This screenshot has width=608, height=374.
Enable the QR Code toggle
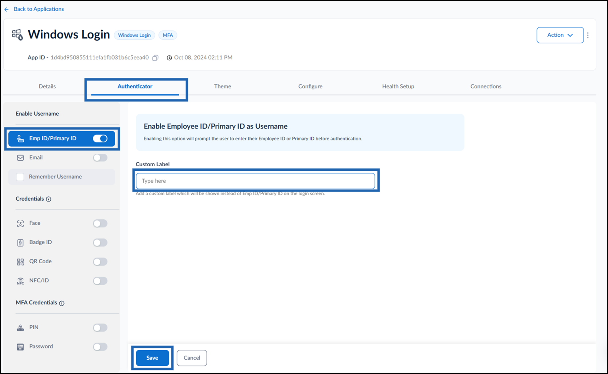tap(100, 262)
